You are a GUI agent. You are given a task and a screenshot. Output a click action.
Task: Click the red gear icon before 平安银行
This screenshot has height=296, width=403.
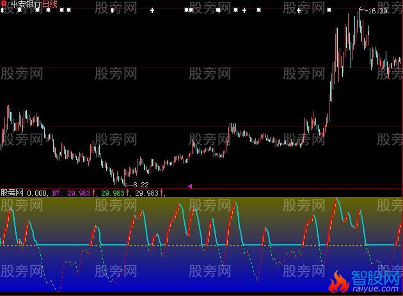click(4, 3)
